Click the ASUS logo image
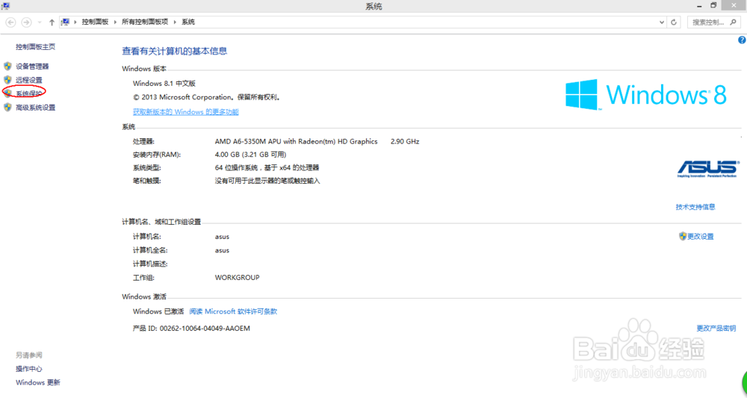The height and width of the screenshot is (398, 747). tap(708, 169)
